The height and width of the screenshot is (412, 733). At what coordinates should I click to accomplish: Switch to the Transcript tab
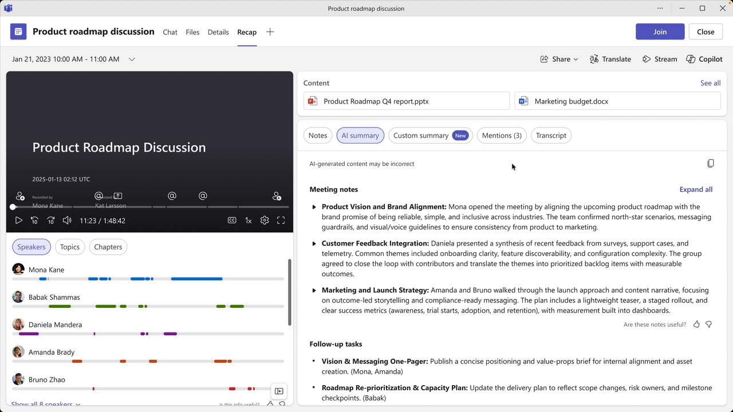[x=551, y=136]
